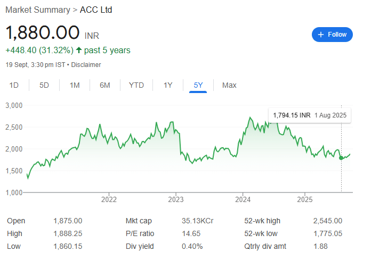Show the YTD price chart
The image size is (371, 260).
136,85
